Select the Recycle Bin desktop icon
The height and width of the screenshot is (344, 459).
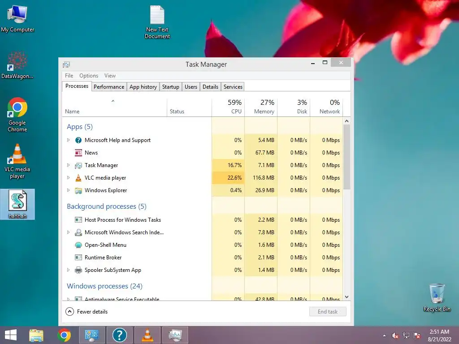pyautogui.click(x=437, y=297)
